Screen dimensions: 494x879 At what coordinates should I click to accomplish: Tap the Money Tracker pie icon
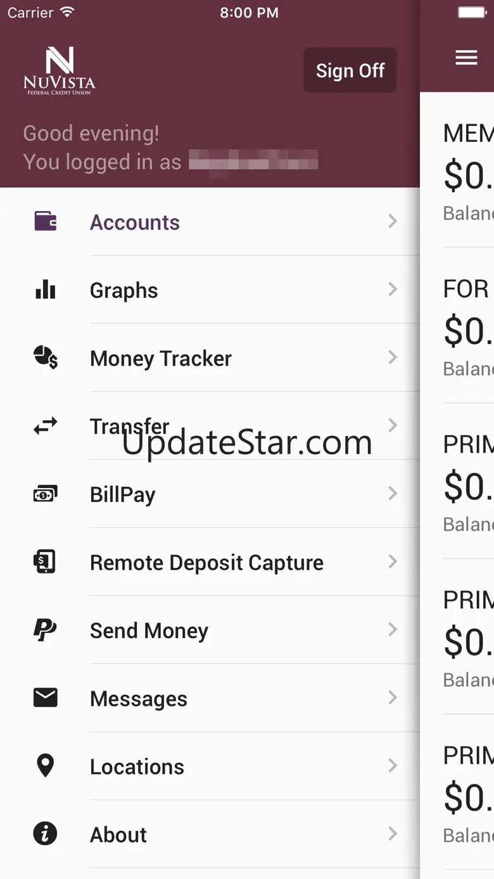(x=46, y=357)
